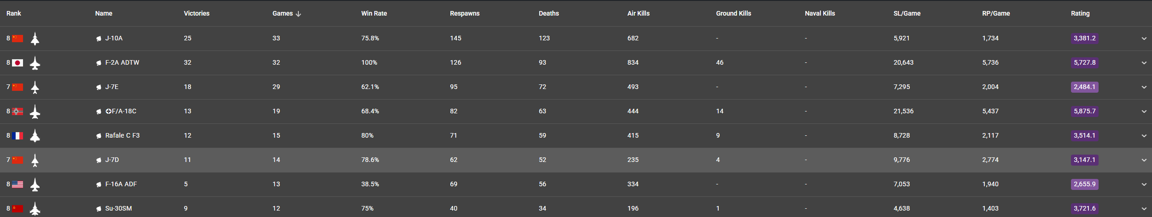Sort by the Rating column header
The height and width of the screenshot is (217, 1152).
[1080, 13]
